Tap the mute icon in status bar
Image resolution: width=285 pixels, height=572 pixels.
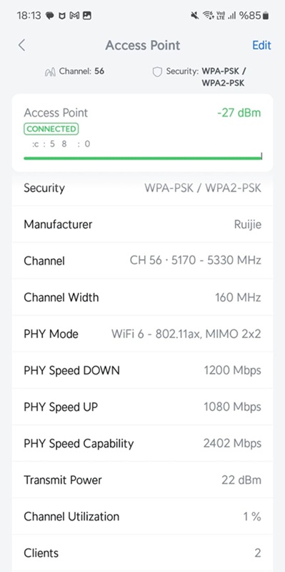pyautogui.click(x=195, y=15)
